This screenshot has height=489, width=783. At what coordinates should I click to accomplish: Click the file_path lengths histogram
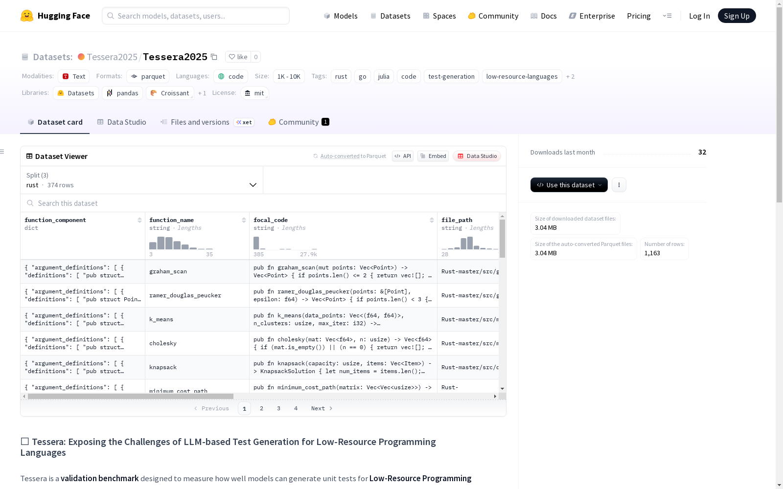(x=470, y=243)
